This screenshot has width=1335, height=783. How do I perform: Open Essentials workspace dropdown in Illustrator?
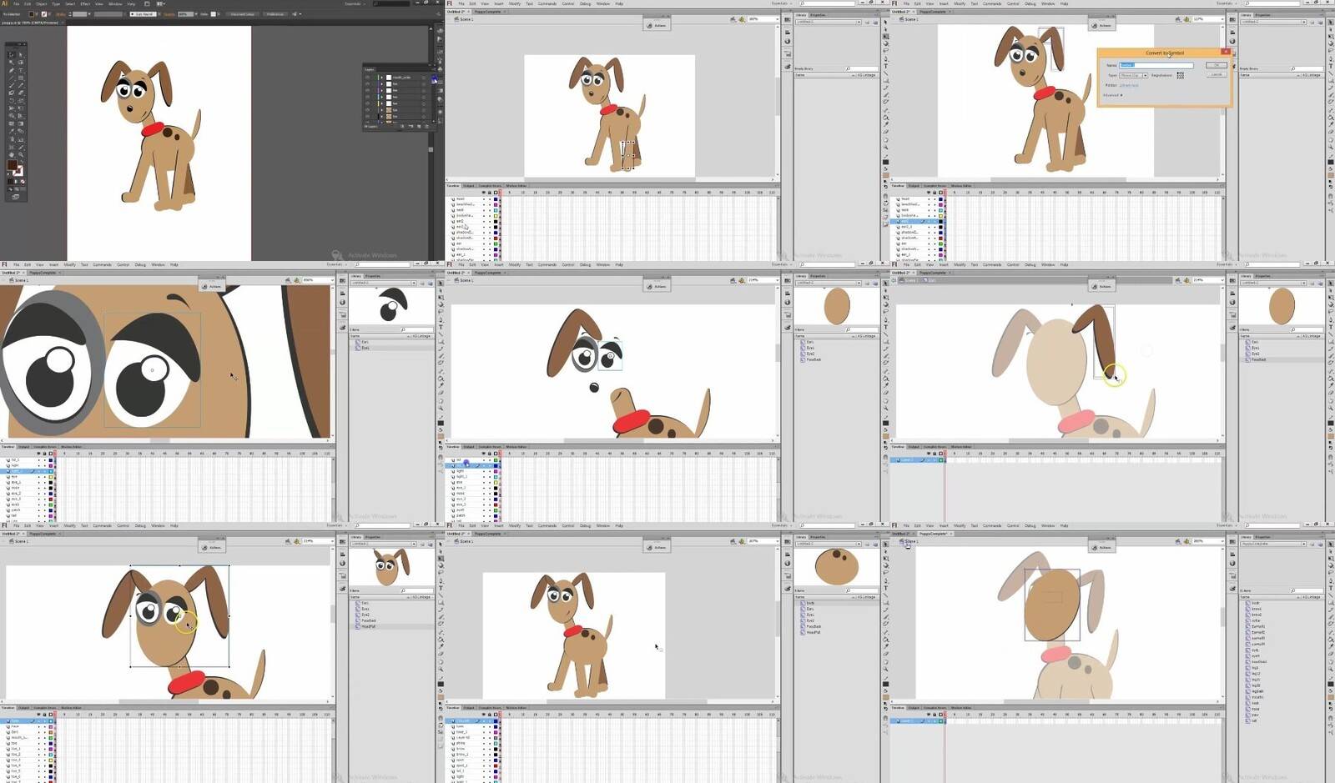click(x=355, y=4)
